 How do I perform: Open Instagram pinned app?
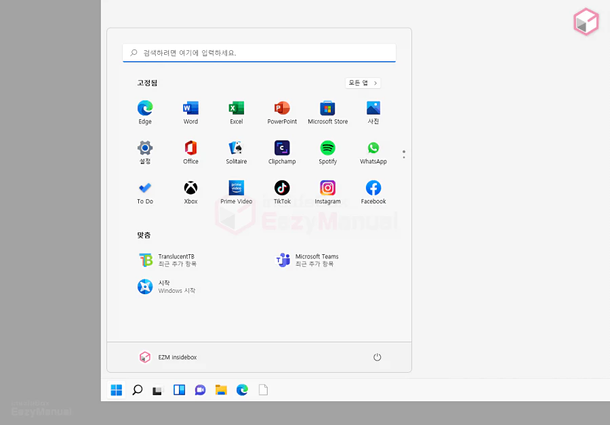327,193
